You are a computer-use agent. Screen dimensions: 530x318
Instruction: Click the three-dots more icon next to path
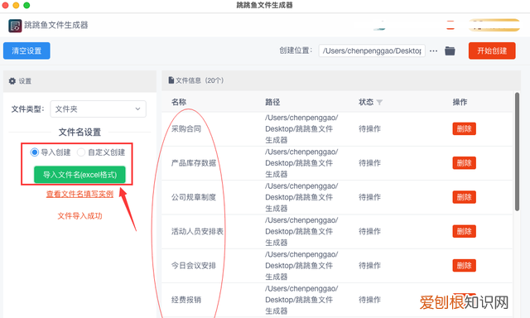tap(433, 51)
